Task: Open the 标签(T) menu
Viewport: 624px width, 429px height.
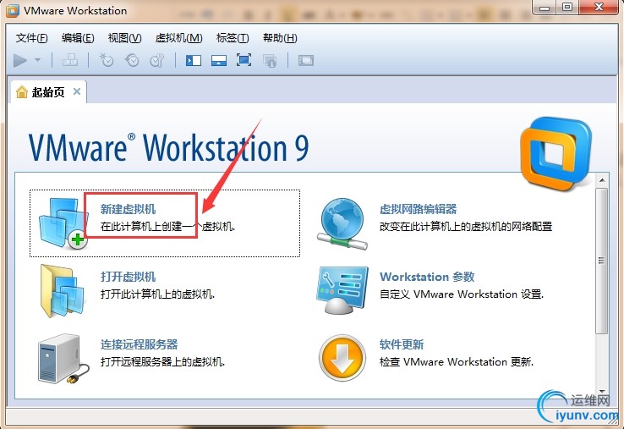Action: [x=233, y=38]
